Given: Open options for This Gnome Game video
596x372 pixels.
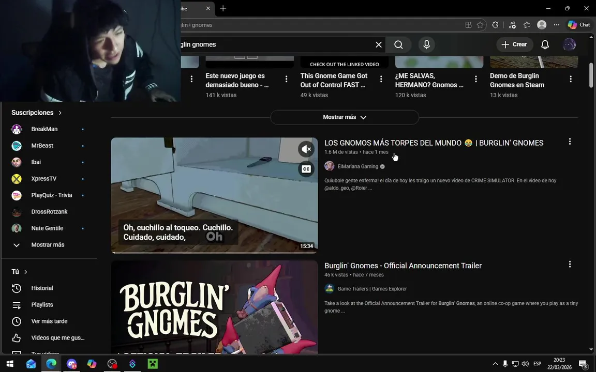Looking at the screenshot, I should 381,79.
